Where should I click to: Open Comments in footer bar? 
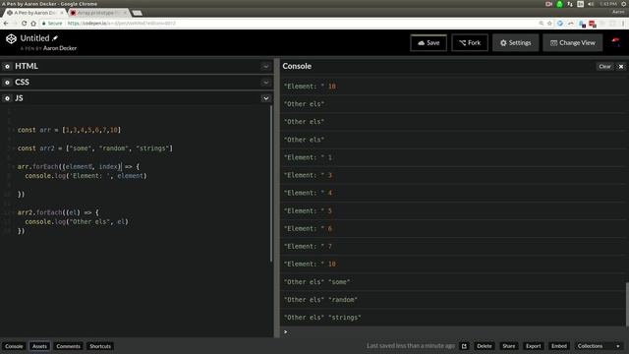tap(68, 346)
